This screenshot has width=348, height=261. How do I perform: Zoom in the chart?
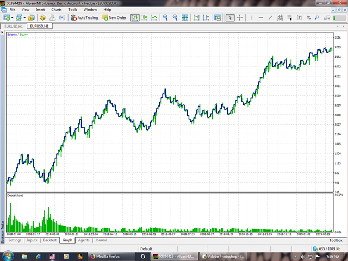coord(165,17)
